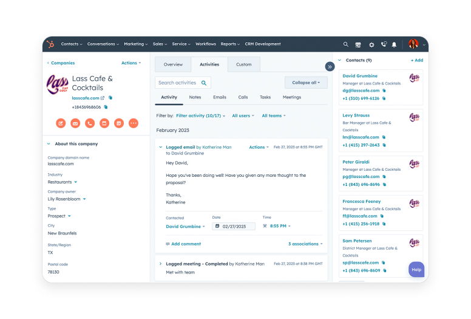Go to Workflows in navigation bar

206,44
